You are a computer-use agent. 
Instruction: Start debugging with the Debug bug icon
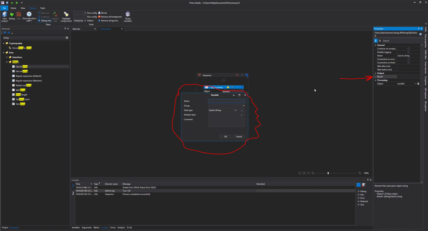(x=12, y=15)
